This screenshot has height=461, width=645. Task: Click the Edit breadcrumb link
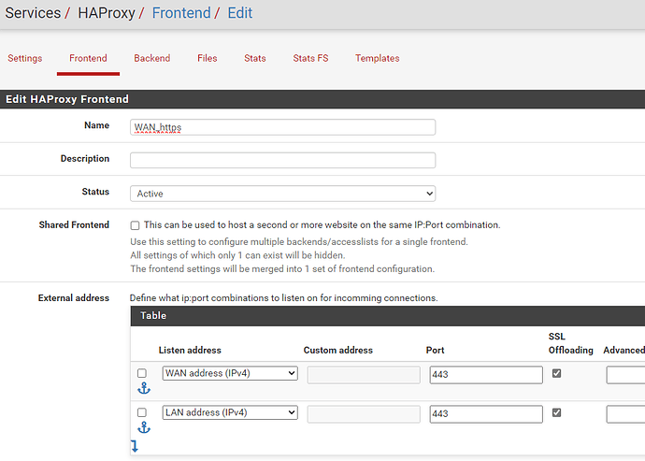pyautogui.click(x=240, y=13)
